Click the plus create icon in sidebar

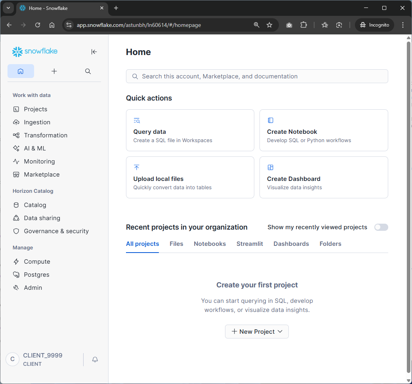pyautogui.click(x=54, y=71)
